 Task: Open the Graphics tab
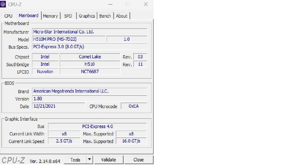tap(87, 16)
